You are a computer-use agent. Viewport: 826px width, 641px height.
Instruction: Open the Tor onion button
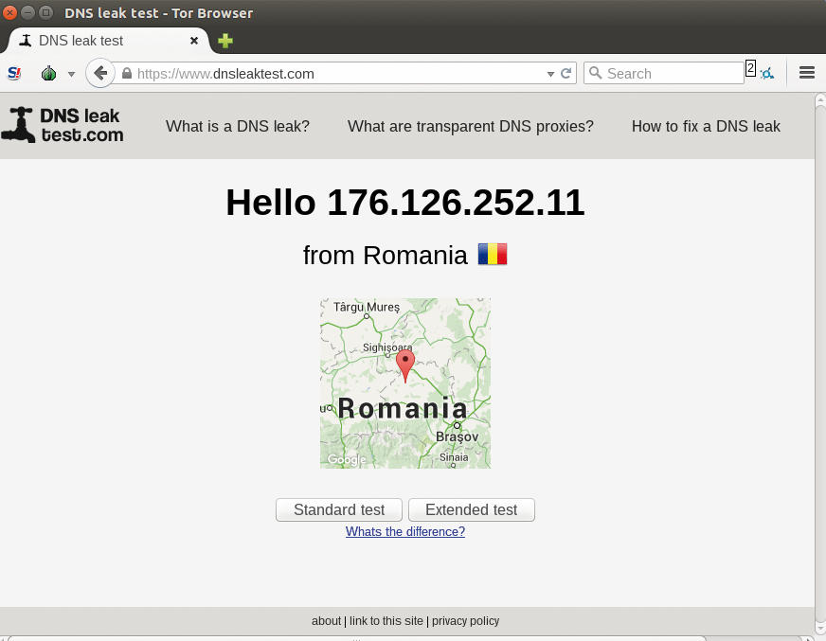tap(48, 73)
